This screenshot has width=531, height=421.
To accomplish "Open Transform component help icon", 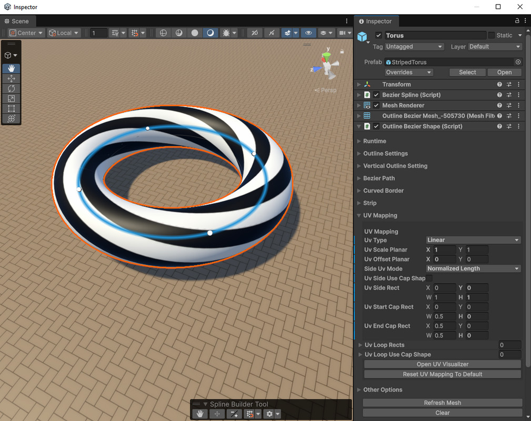I will coord(499,84).
